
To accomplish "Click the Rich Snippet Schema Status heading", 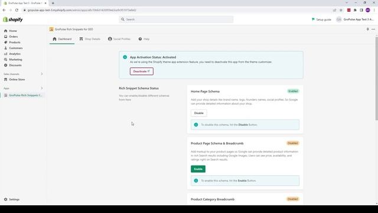I will (x=139, y=88).
